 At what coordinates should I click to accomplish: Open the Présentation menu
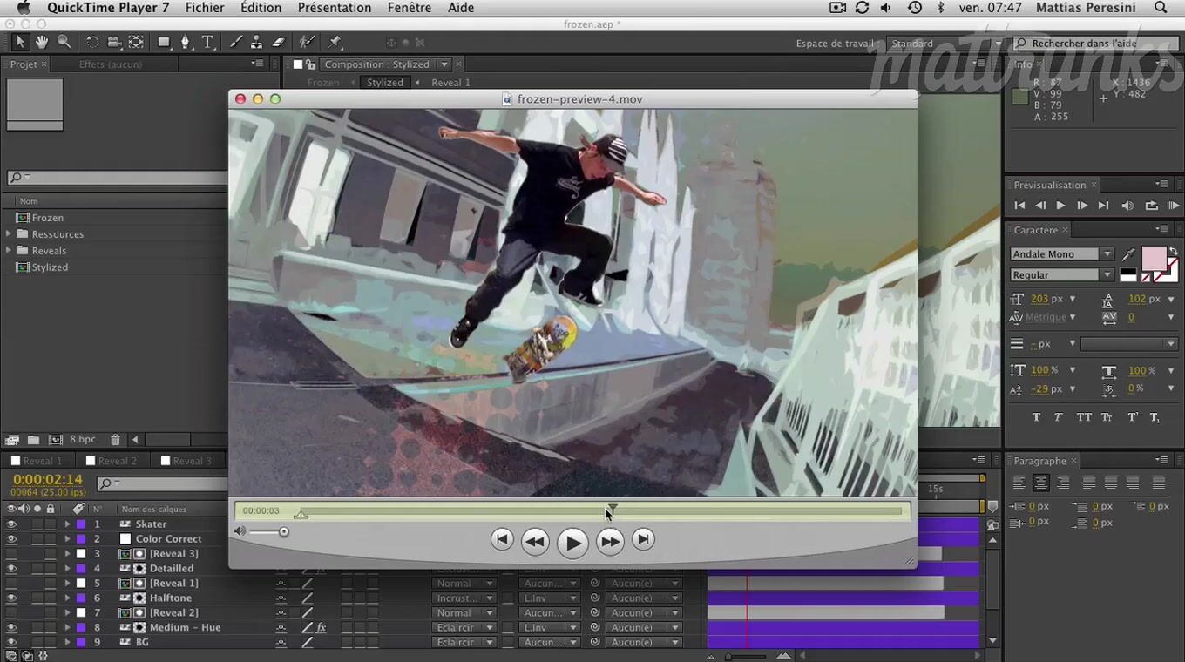tap(334, 8)
